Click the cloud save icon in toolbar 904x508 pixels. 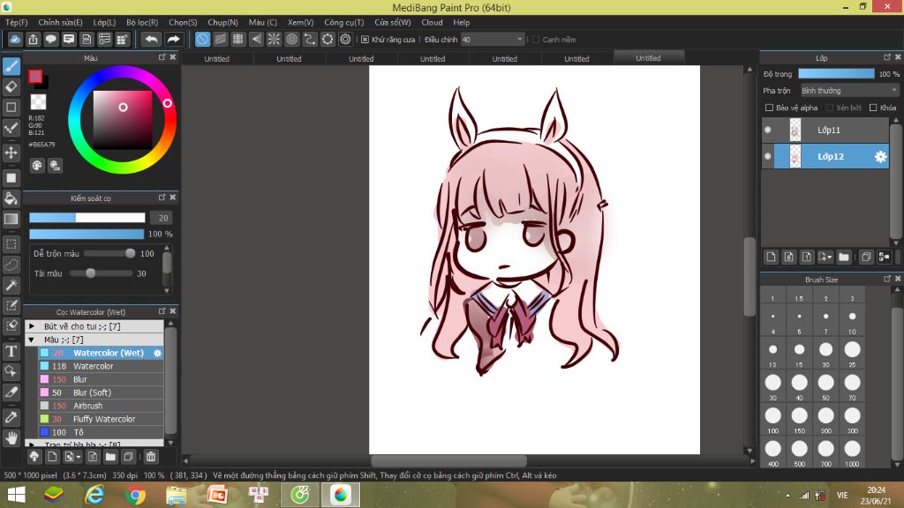coord(15,39)
